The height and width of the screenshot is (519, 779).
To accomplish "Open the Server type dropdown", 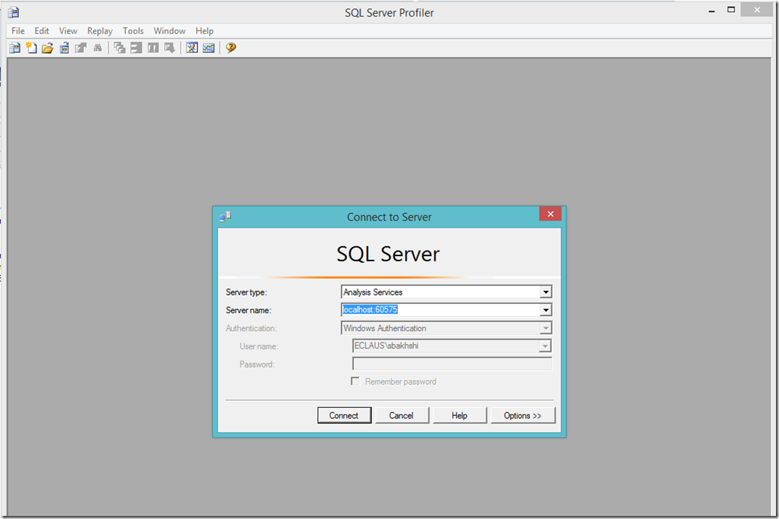I will [x=545, y=292].
